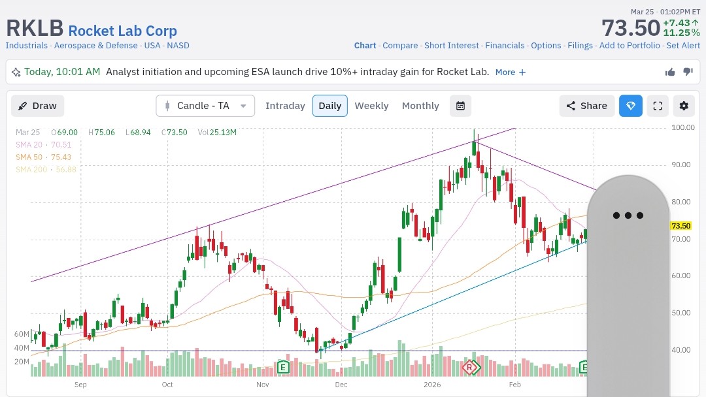Open the date range calendar icon
The image size is (706, 397).
(461, 106)
